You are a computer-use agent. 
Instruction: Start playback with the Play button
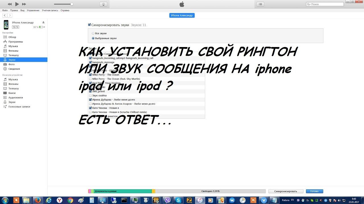tap(17, 4)
